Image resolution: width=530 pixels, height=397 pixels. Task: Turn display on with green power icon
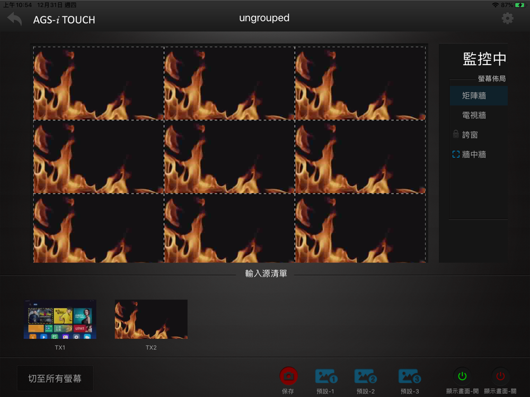pos(462,376)
